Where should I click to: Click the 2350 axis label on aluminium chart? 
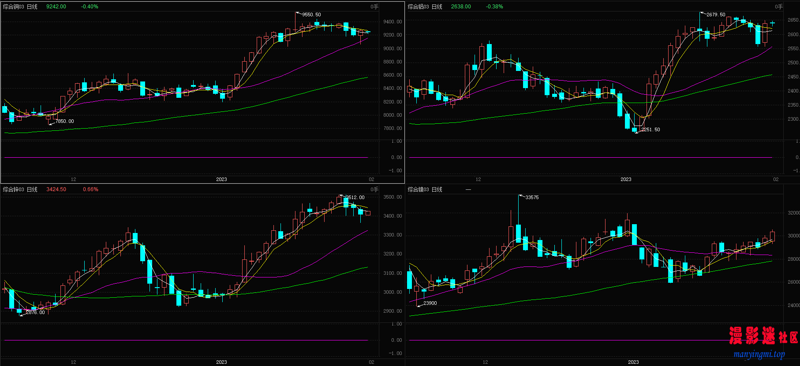point(793,105)
